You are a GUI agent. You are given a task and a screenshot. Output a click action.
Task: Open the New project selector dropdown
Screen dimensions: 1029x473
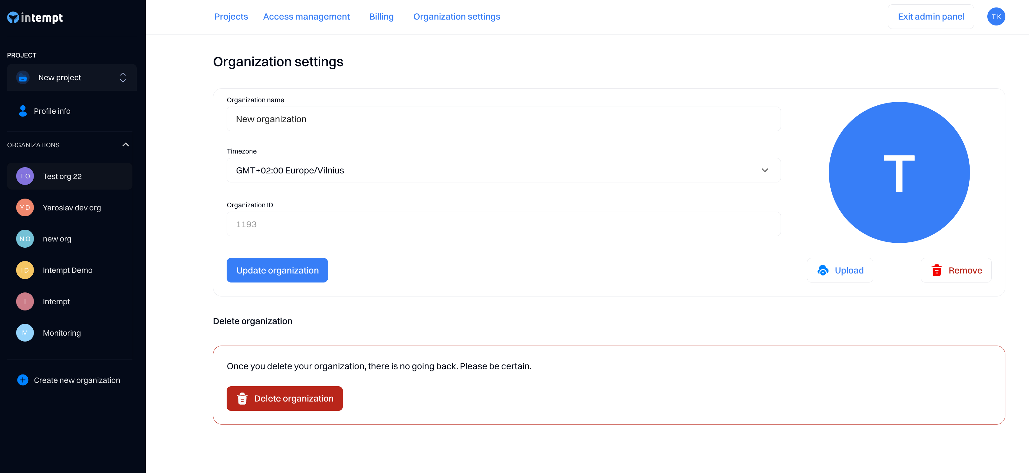coord(72,77)
